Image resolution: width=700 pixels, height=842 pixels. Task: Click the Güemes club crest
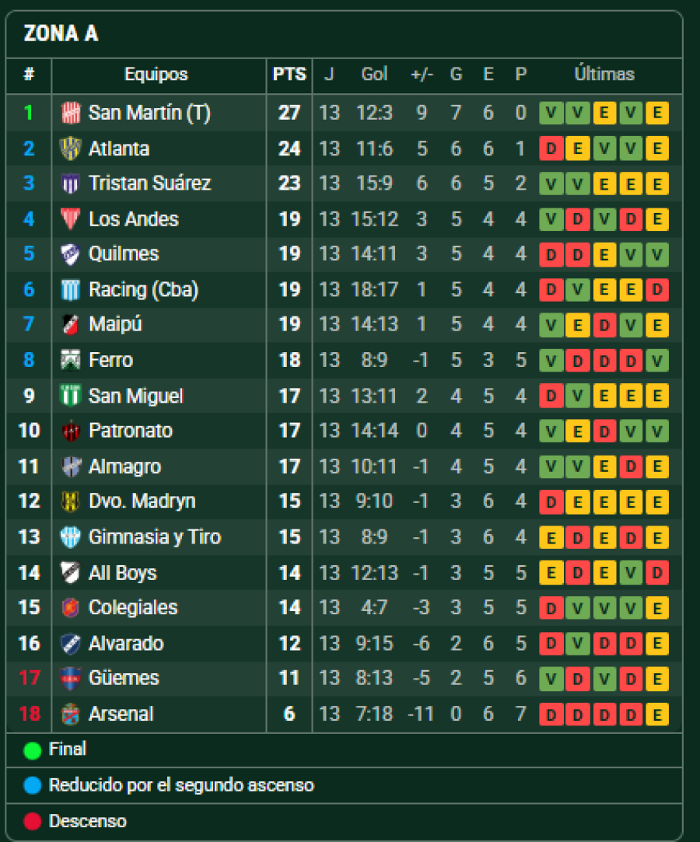71,678
